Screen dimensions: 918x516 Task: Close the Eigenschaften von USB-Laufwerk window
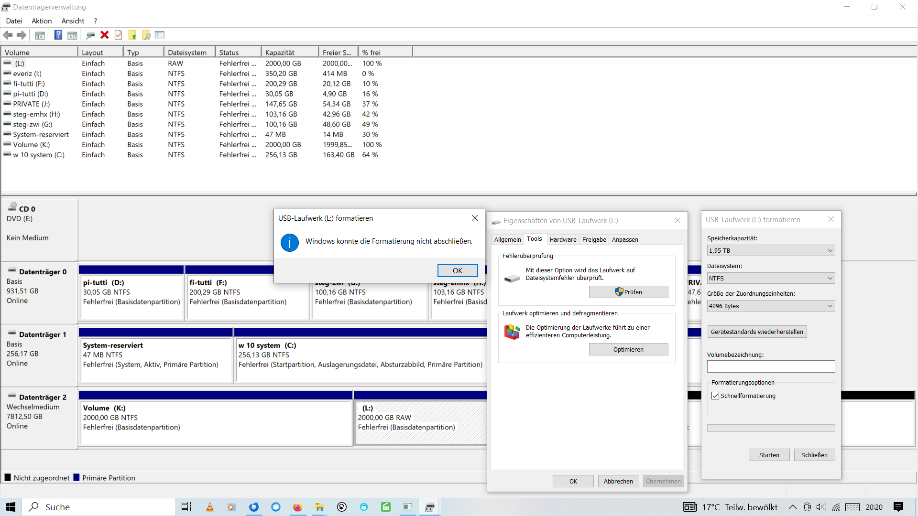coord(677,220)
